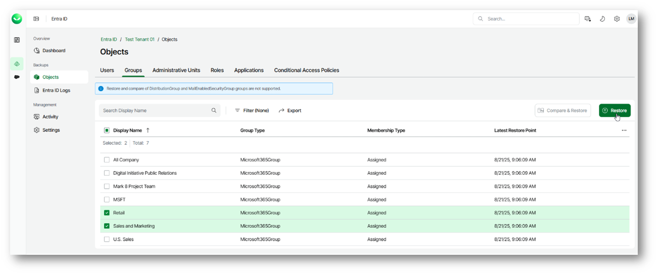
Task: Switch to the Users tab
Action: pos(107,70)
